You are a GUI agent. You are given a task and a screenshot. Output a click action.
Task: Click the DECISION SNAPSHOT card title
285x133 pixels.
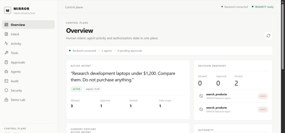coord(212,66)
